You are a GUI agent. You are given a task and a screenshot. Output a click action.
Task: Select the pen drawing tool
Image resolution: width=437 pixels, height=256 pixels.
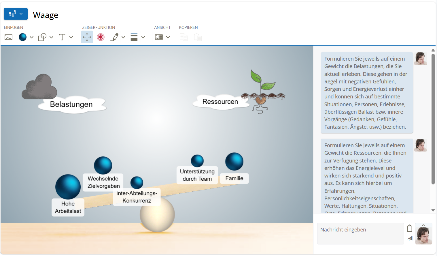tap(114, 37)
